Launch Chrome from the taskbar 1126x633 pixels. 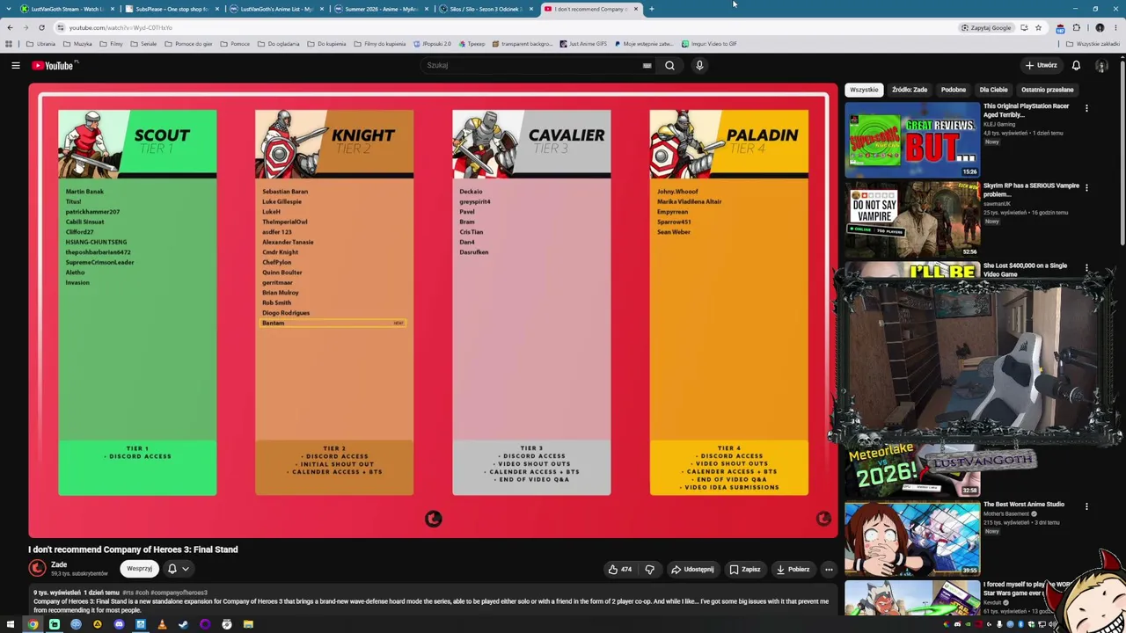(33, 624)
